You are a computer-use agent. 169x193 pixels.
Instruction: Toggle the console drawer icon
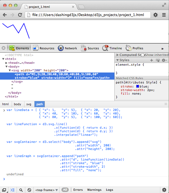click(x=12, y=190)
